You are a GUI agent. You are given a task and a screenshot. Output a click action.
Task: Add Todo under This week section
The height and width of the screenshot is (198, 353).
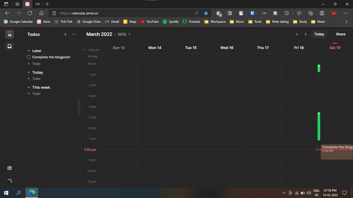coord(34,94)
